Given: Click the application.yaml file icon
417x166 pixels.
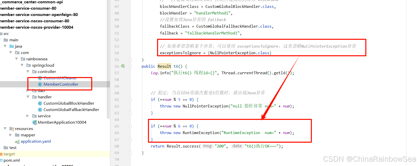Looking at the screenshot, I should [x=17, y=142].
